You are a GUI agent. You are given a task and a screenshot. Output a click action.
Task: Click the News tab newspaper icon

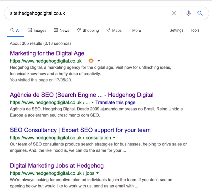click(x=56, y=30)
